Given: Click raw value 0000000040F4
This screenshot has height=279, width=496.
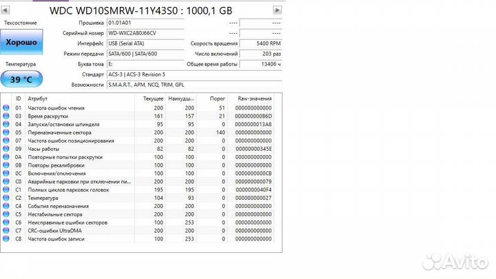Looking at the screenshot, I should pyautogui.click(x=254, y=190).
